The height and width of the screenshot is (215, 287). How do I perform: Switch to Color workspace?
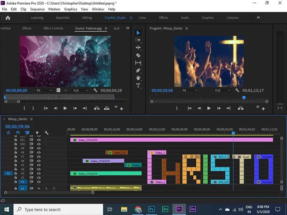pyautogui.click(x=142, y=18)
